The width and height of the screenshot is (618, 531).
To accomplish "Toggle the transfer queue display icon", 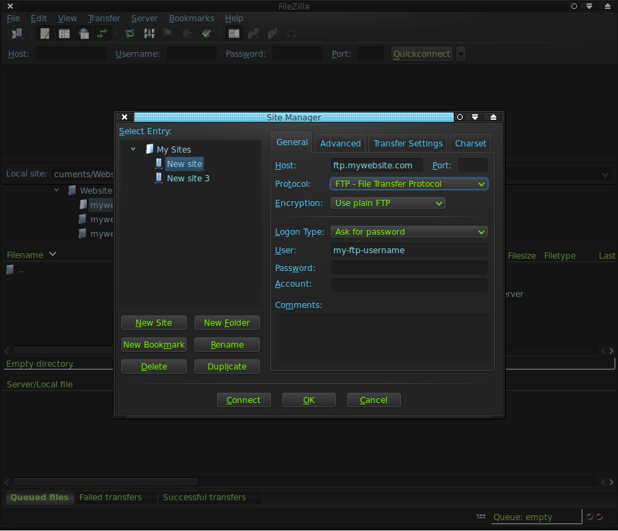I will click(103, 34).
